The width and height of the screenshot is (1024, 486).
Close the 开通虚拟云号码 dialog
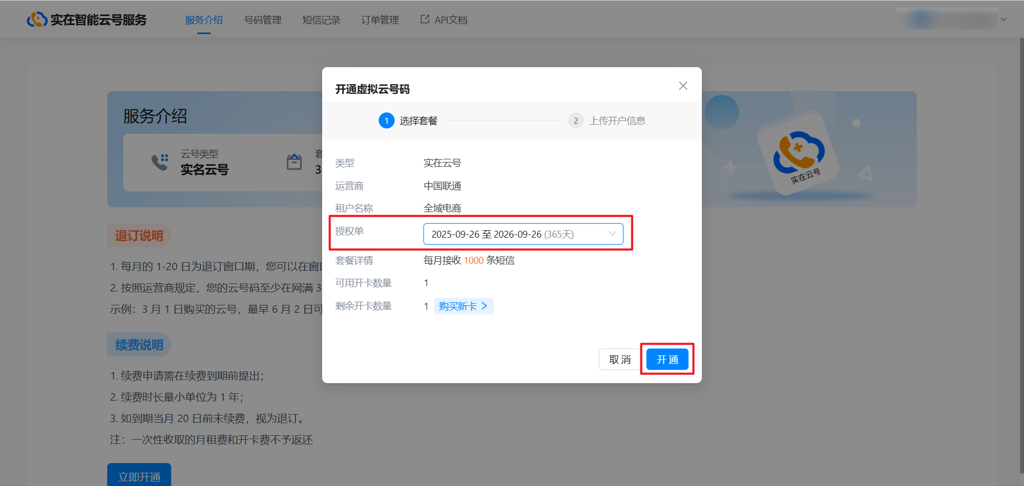[683, 86]
